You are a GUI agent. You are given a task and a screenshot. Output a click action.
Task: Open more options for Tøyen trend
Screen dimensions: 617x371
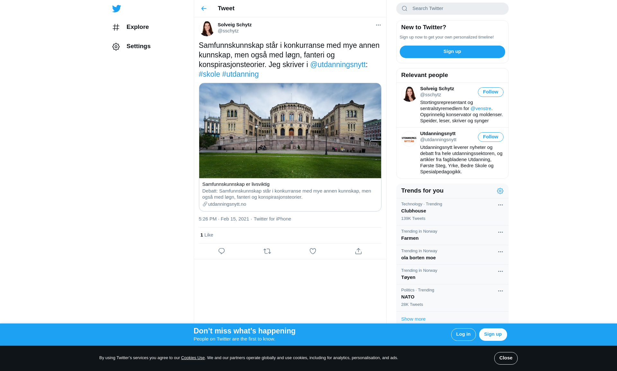pos(500,272)
